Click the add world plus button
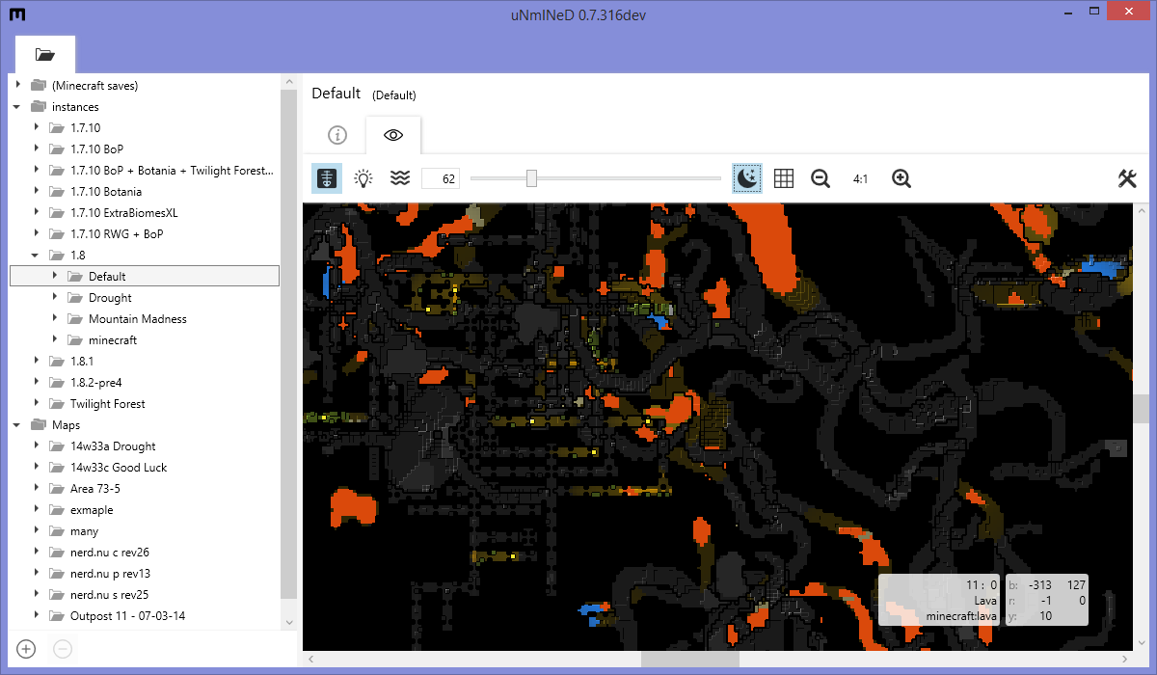This screenshot has width=1157, height=675. point(26,649)
